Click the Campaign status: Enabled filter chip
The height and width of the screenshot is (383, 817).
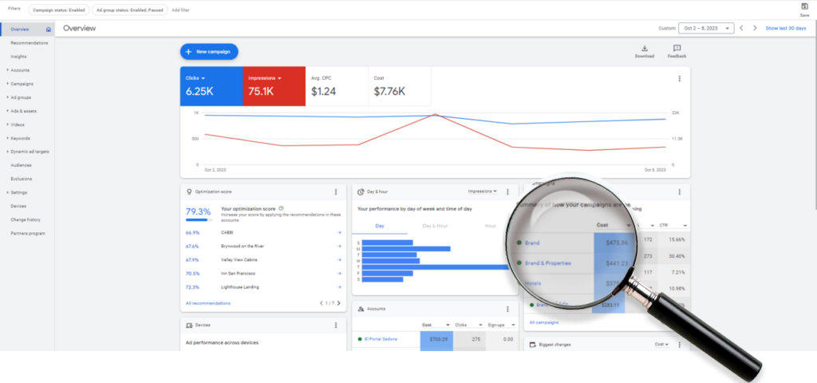point(58,10)
